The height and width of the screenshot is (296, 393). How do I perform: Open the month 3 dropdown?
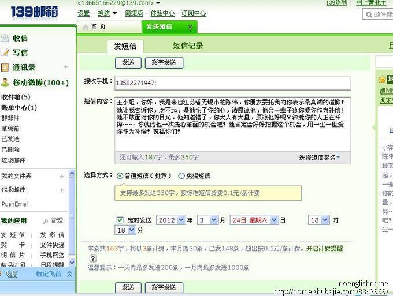[214, 220]
